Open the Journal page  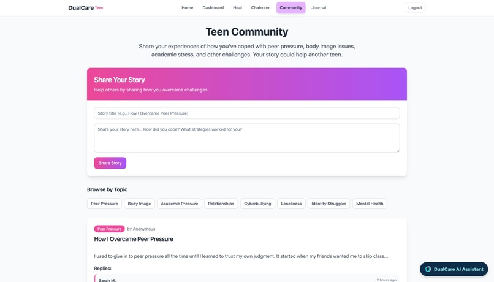pyautogui.click(x=319, y=7)
